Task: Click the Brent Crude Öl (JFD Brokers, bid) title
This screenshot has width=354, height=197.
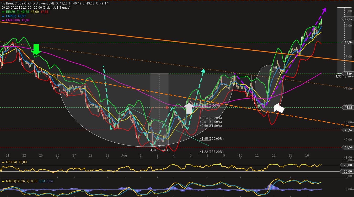Action: point(30,3)
